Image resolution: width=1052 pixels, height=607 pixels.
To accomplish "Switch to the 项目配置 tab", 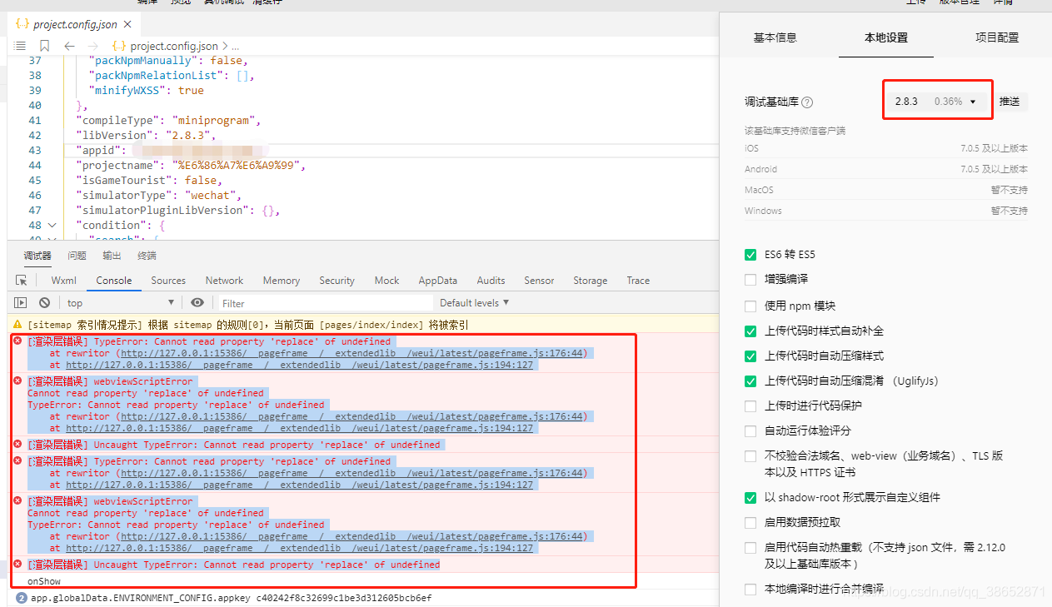I will tap(997, 37).
